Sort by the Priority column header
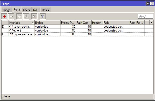This screenshot has width=155, height=101. click(68, 23)
